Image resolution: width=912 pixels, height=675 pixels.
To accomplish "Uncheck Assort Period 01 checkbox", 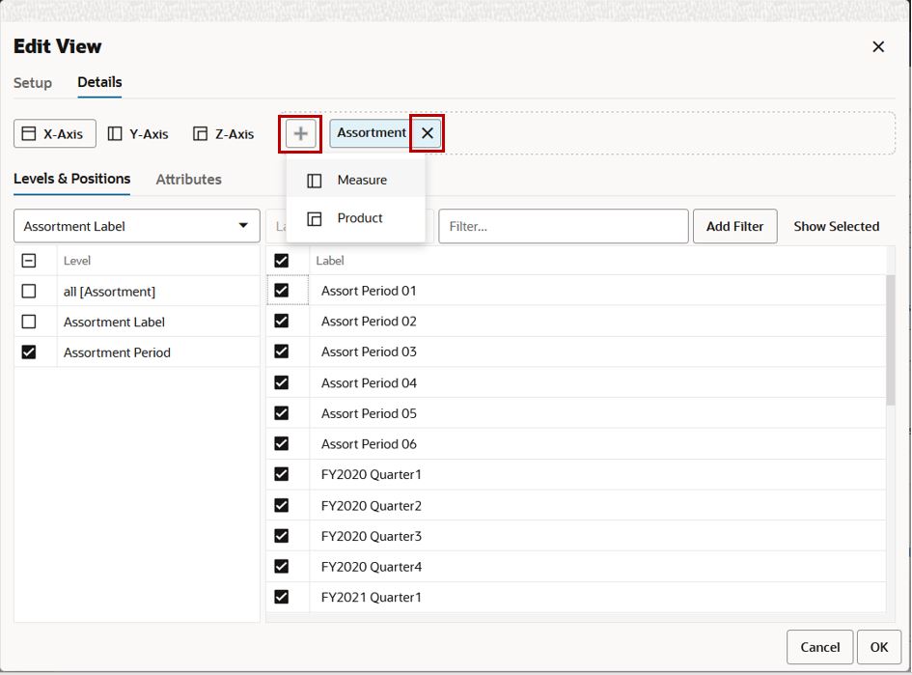I will point(282,291).
